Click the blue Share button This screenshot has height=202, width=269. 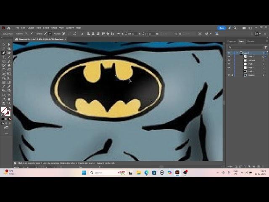click(222, 28)
